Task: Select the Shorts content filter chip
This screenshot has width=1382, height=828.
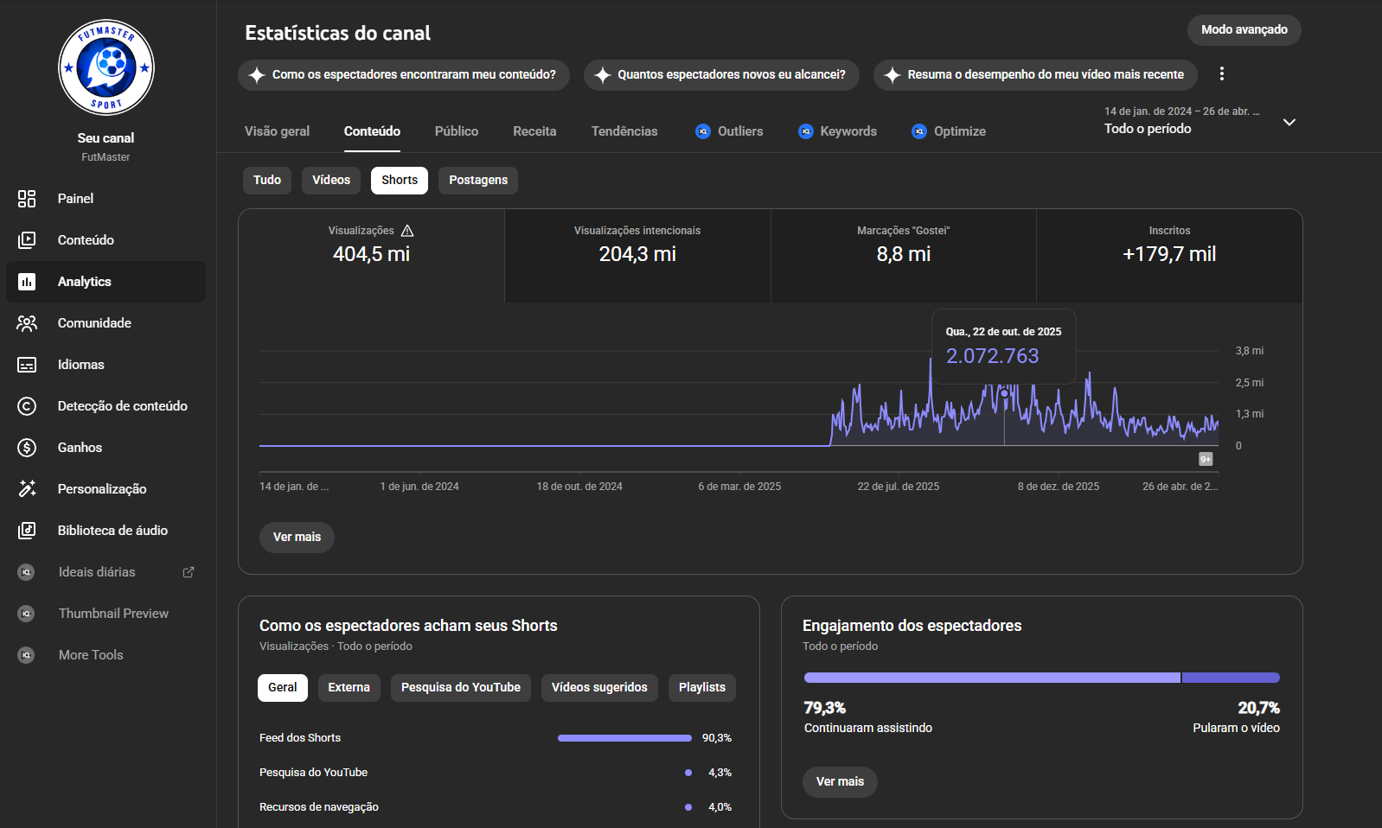Action: (x=399, y=181)
